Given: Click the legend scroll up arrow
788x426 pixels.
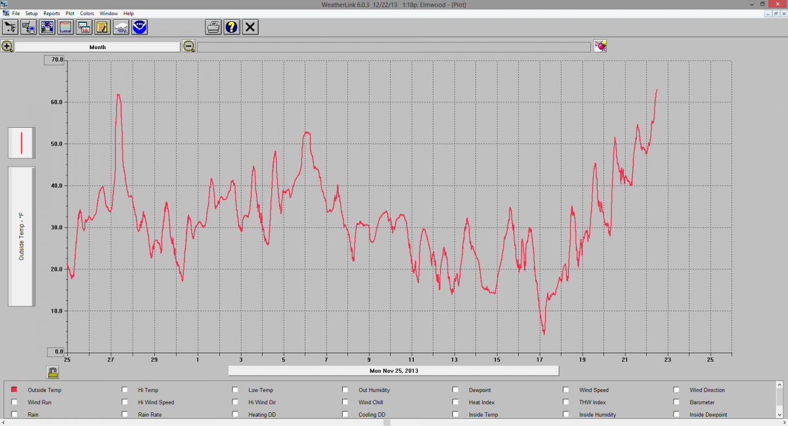Looking at the screenshot, I should (x=779, y=384).
